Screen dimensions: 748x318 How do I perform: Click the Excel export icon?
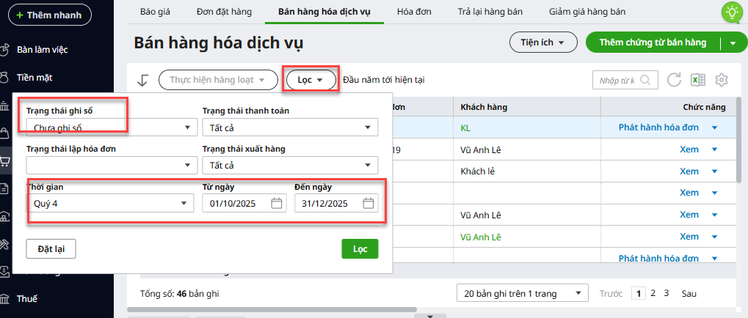click(697, 80)
